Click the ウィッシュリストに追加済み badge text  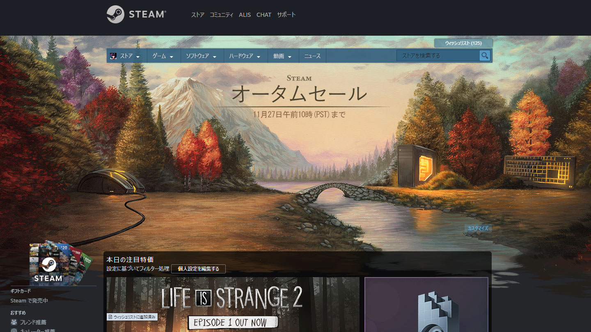click(x=134, y=317)
